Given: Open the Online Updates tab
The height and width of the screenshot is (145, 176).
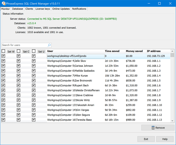Looking at the screenshot, I should [61, 9].
